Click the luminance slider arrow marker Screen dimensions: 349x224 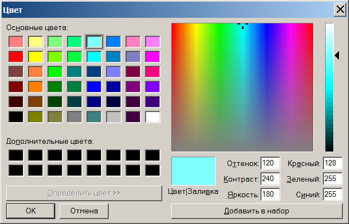[x=337, y=55]
